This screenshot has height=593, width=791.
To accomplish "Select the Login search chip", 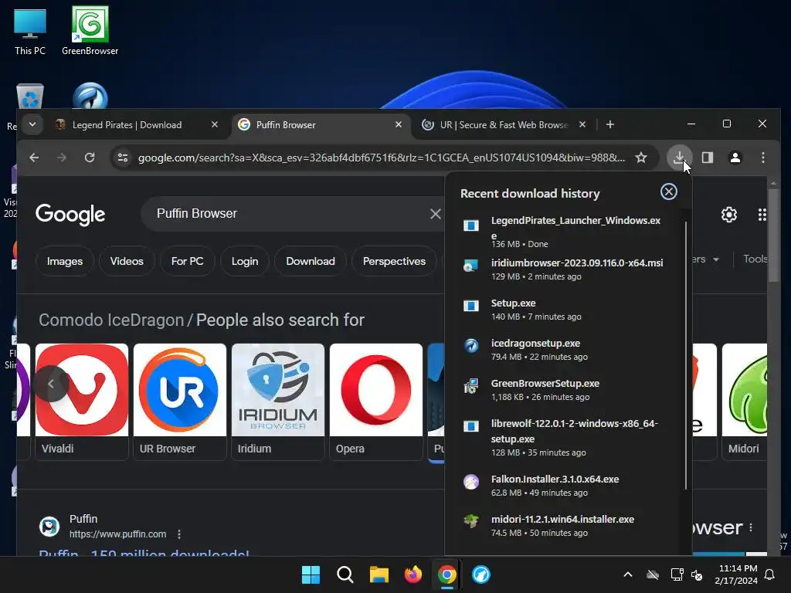I will [245, 261].
